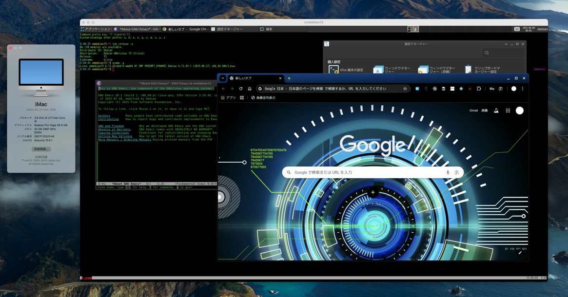Close the iMac about window with red button
This screenshot has height=297, width=568.
11,48
